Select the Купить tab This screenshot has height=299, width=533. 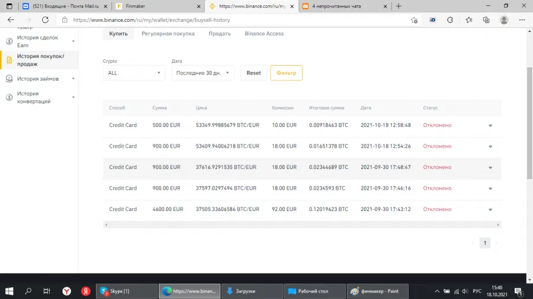[x=118, y=34]
